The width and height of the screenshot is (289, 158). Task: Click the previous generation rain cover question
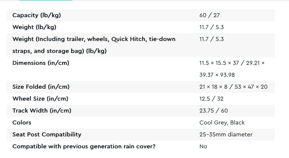coord(84,146)
